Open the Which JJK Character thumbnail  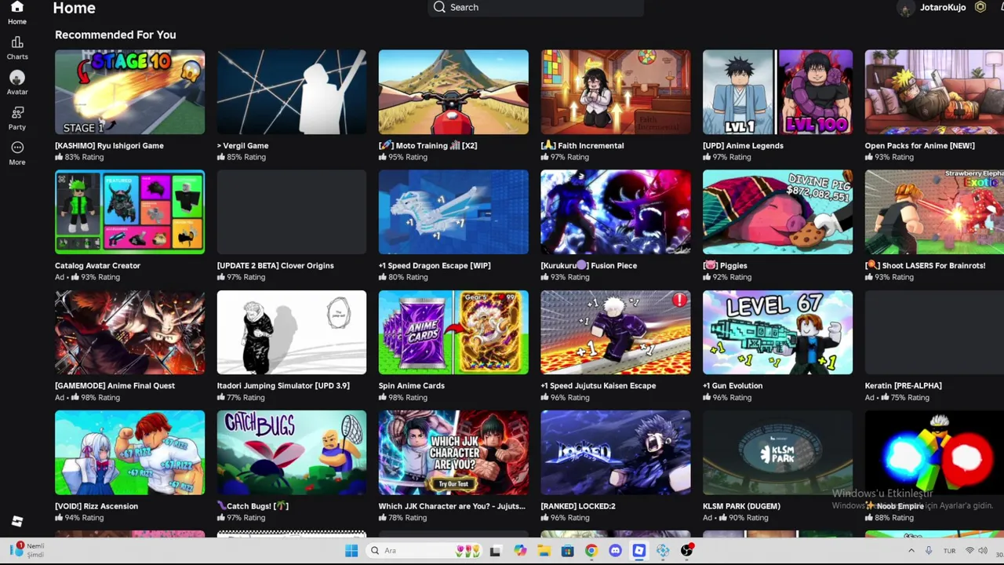(x=453, y=453)
